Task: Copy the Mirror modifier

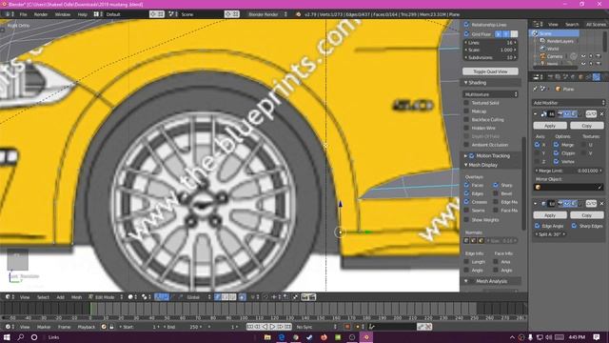Action: [x=586, y=126]
